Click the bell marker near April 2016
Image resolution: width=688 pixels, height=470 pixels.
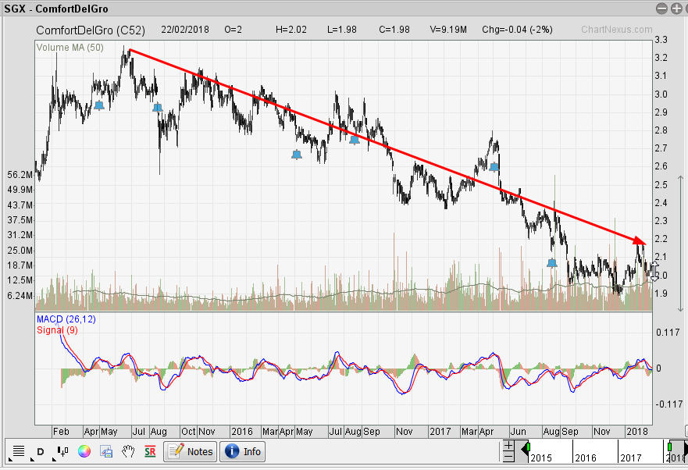297,154
